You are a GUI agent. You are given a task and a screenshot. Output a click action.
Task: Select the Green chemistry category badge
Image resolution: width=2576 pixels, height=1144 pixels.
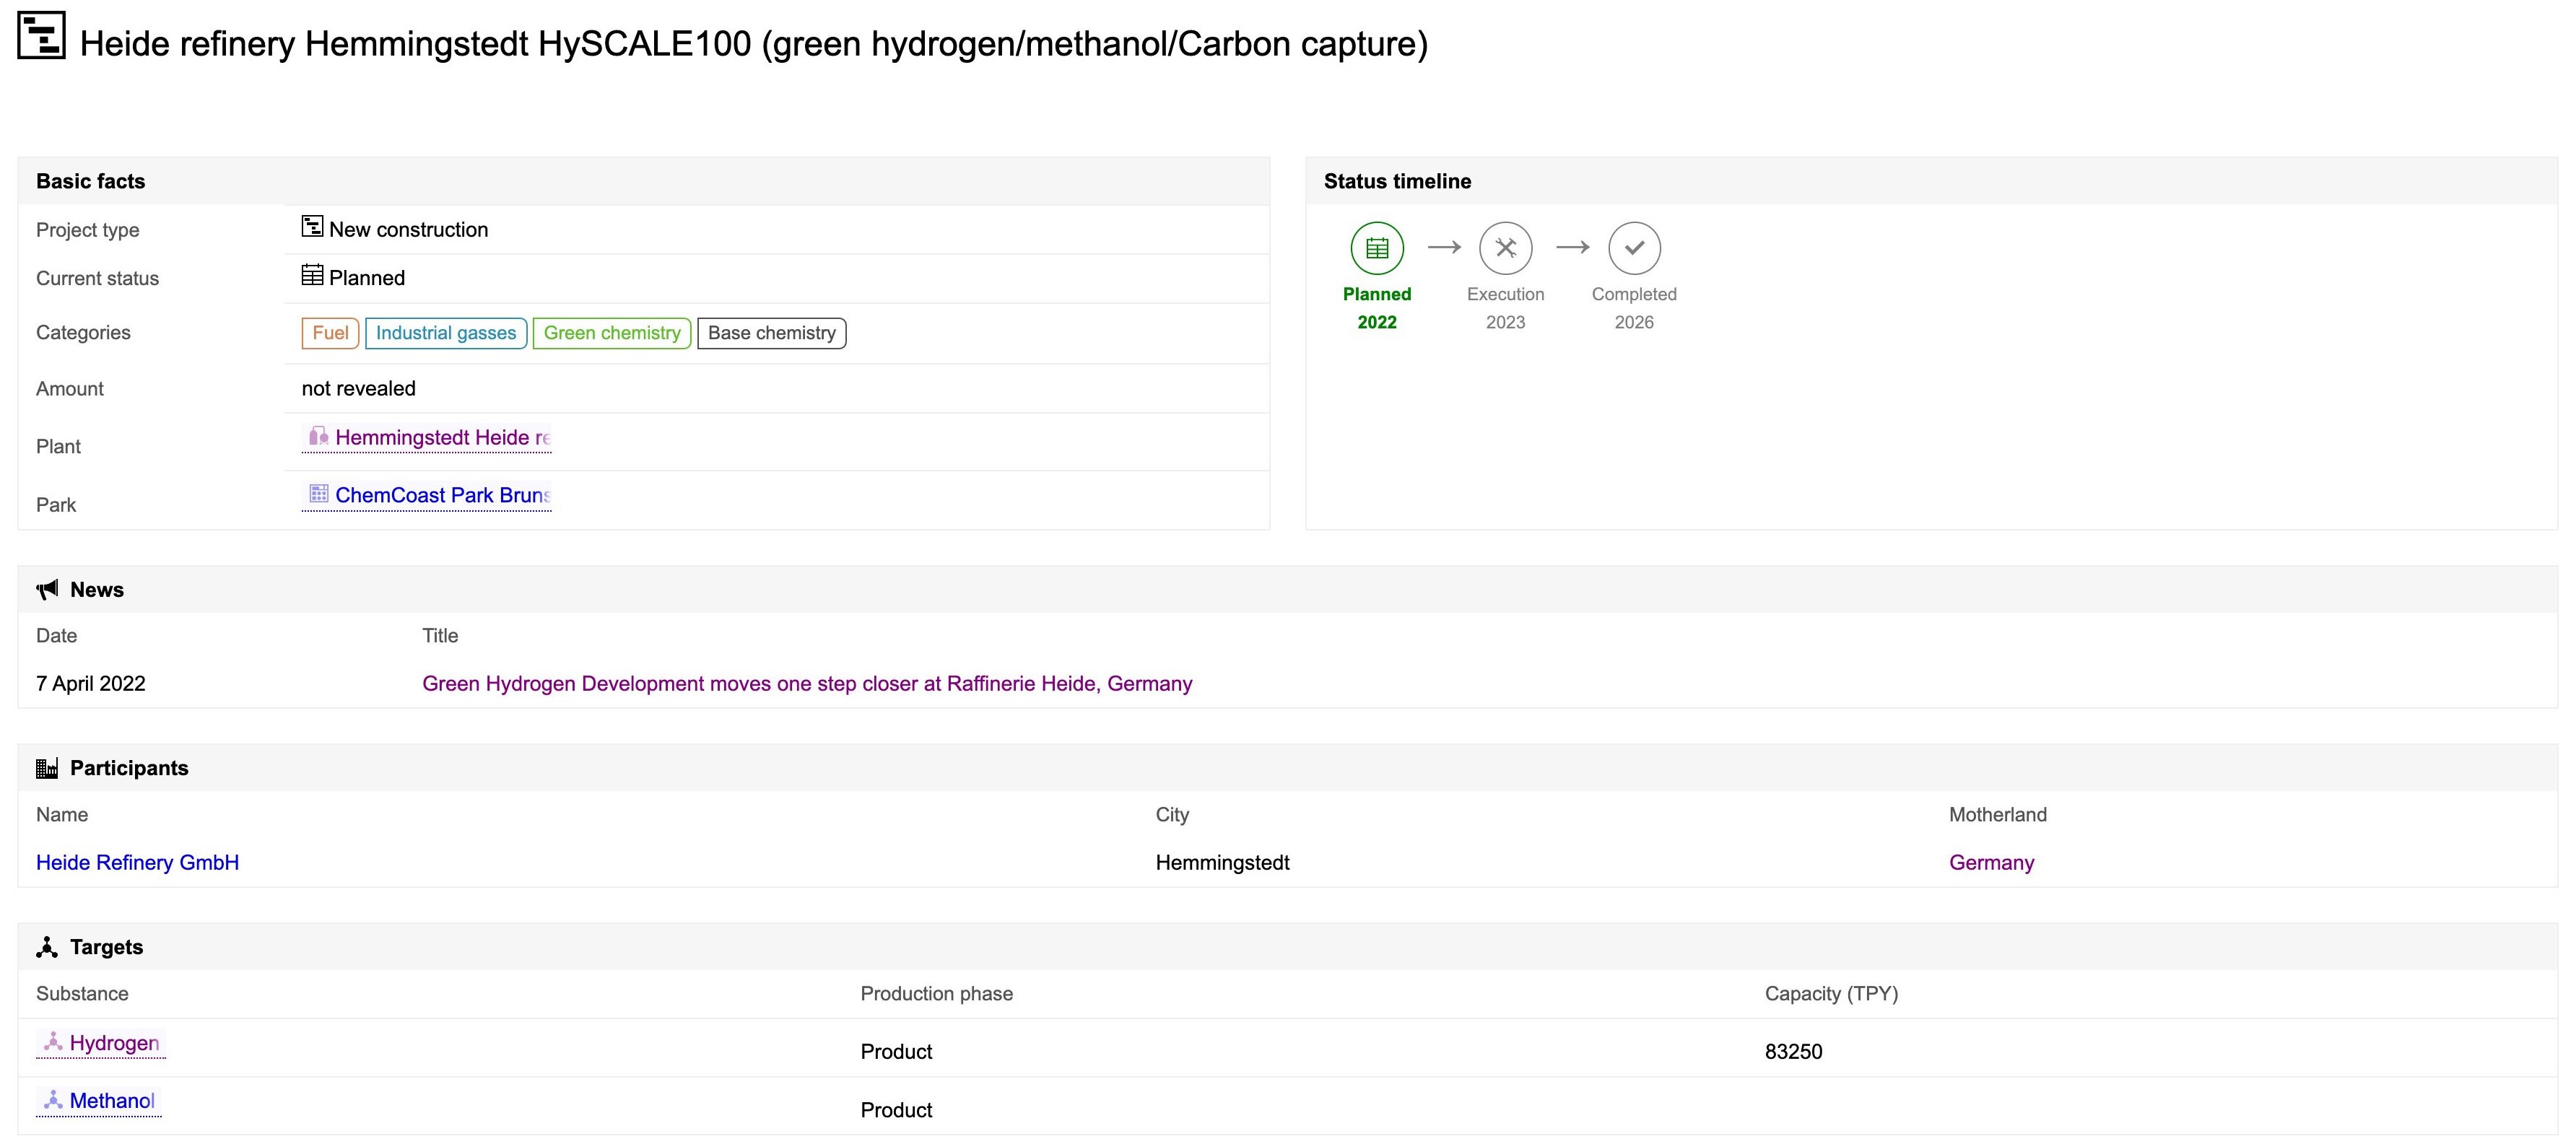click(611, 333)
